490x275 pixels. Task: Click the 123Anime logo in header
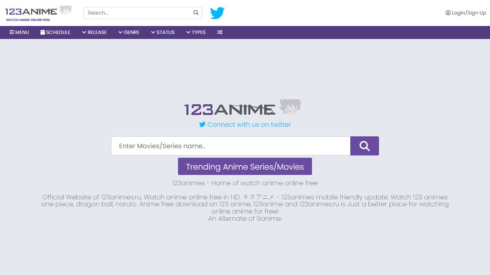point(39,13)
